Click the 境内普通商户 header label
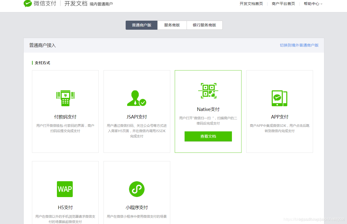 click(x=101, y=4)
